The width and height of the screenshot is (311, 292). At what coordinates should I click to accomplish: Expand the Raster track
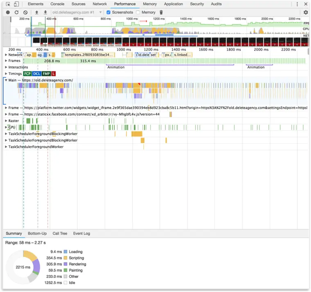[x=6, y=121]
